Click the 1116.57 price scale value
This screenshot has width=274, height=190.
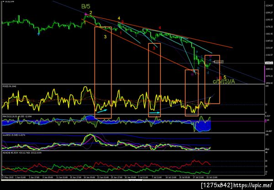269,55
